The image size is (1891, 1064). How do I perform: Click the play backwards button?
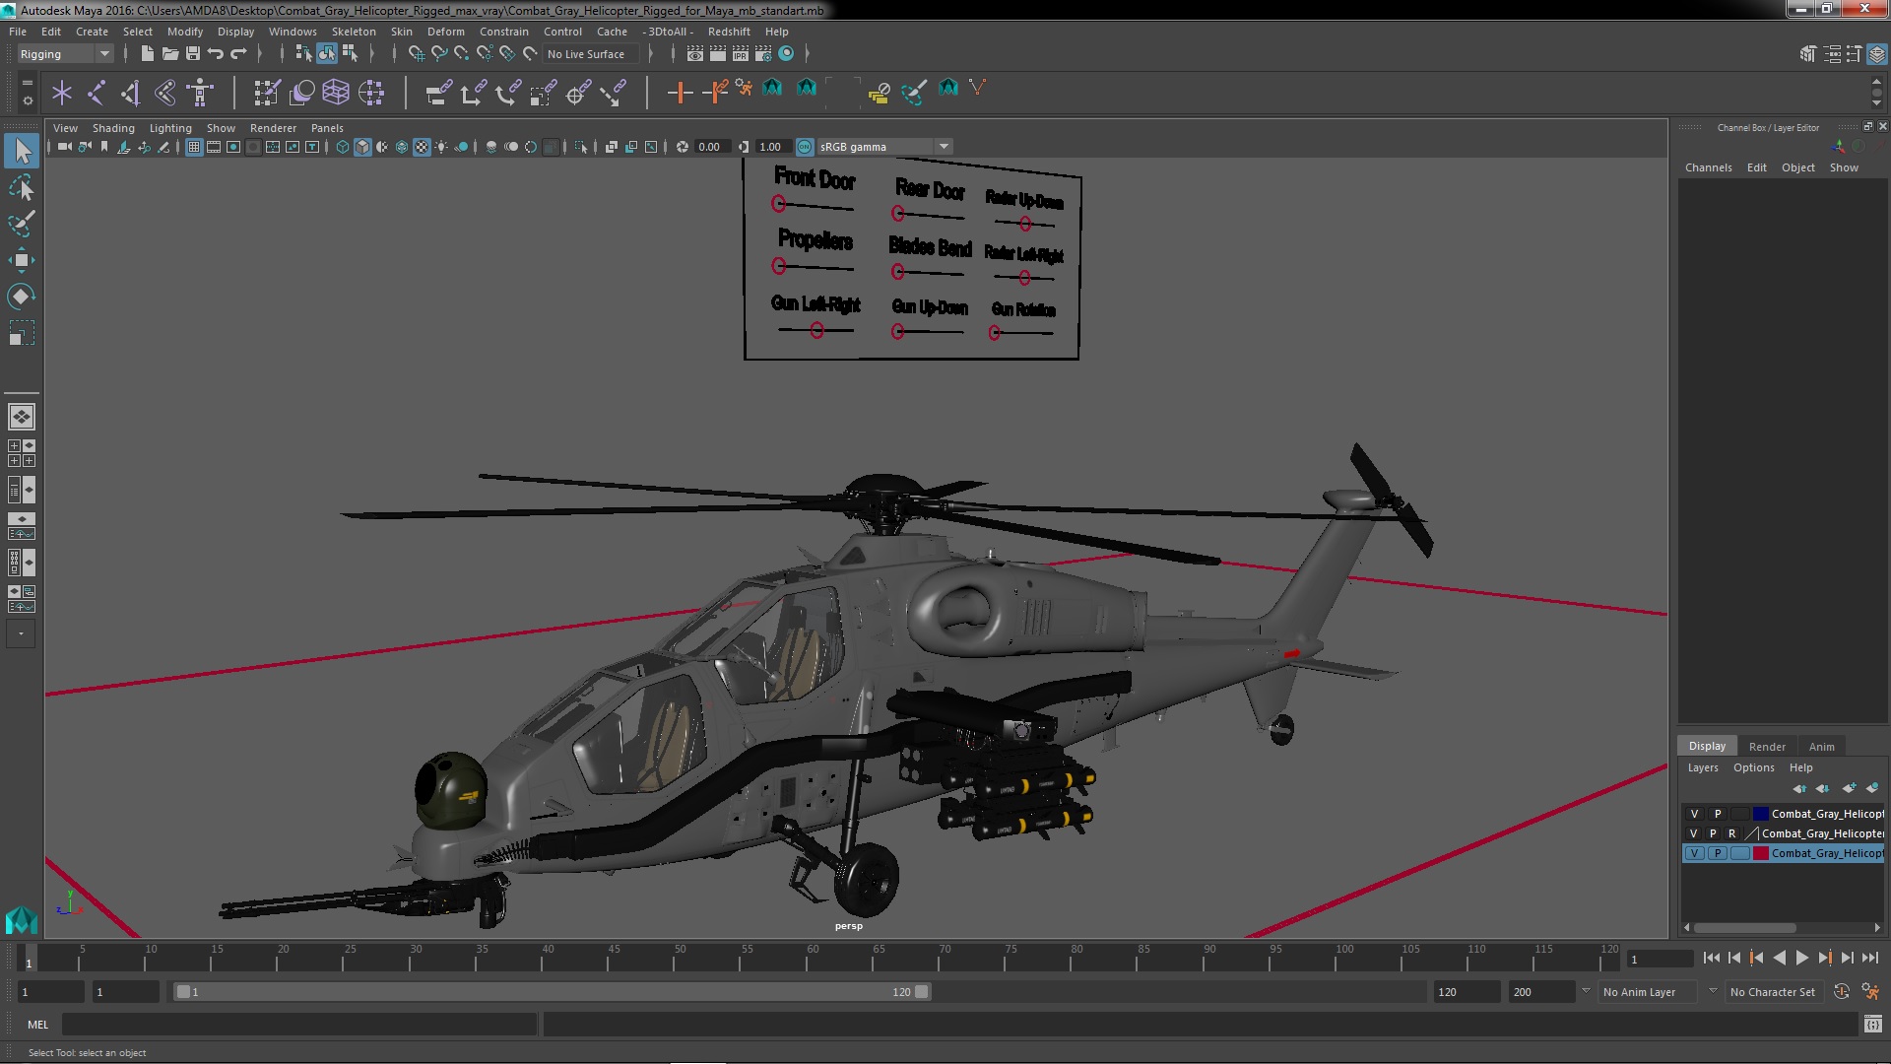pos(1779,958)
